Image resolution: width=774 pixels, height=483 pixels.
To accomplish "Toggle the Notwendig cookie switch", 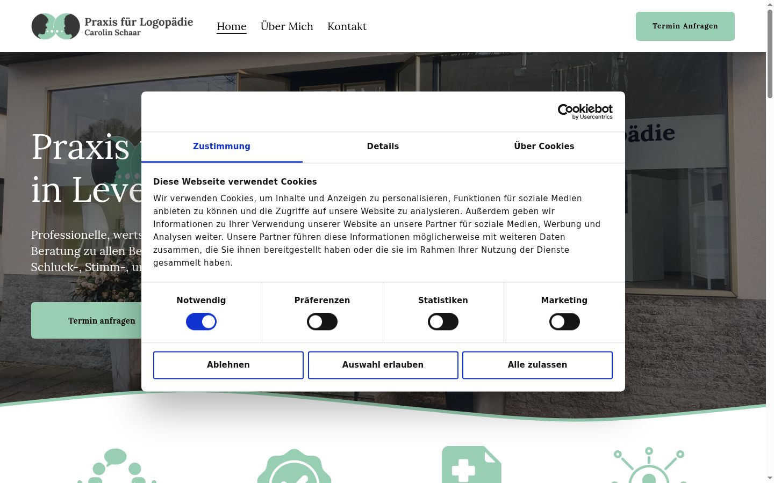I will click(201, 322).
